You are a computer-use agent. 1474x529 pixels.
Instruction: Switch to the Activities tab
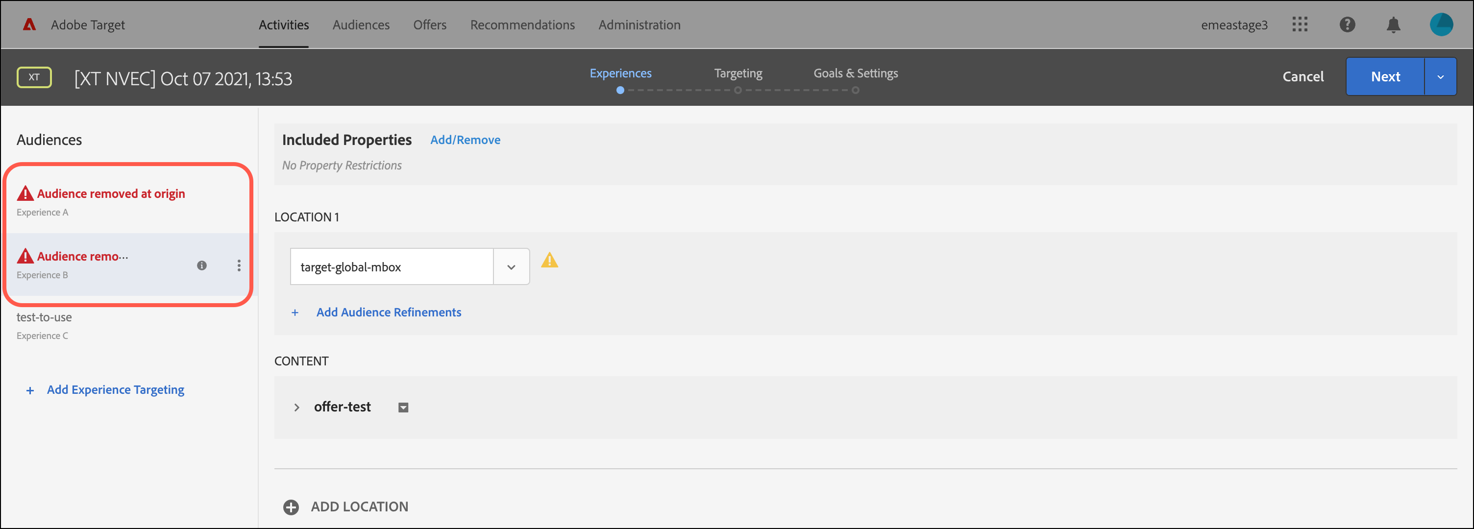(283, 24)
